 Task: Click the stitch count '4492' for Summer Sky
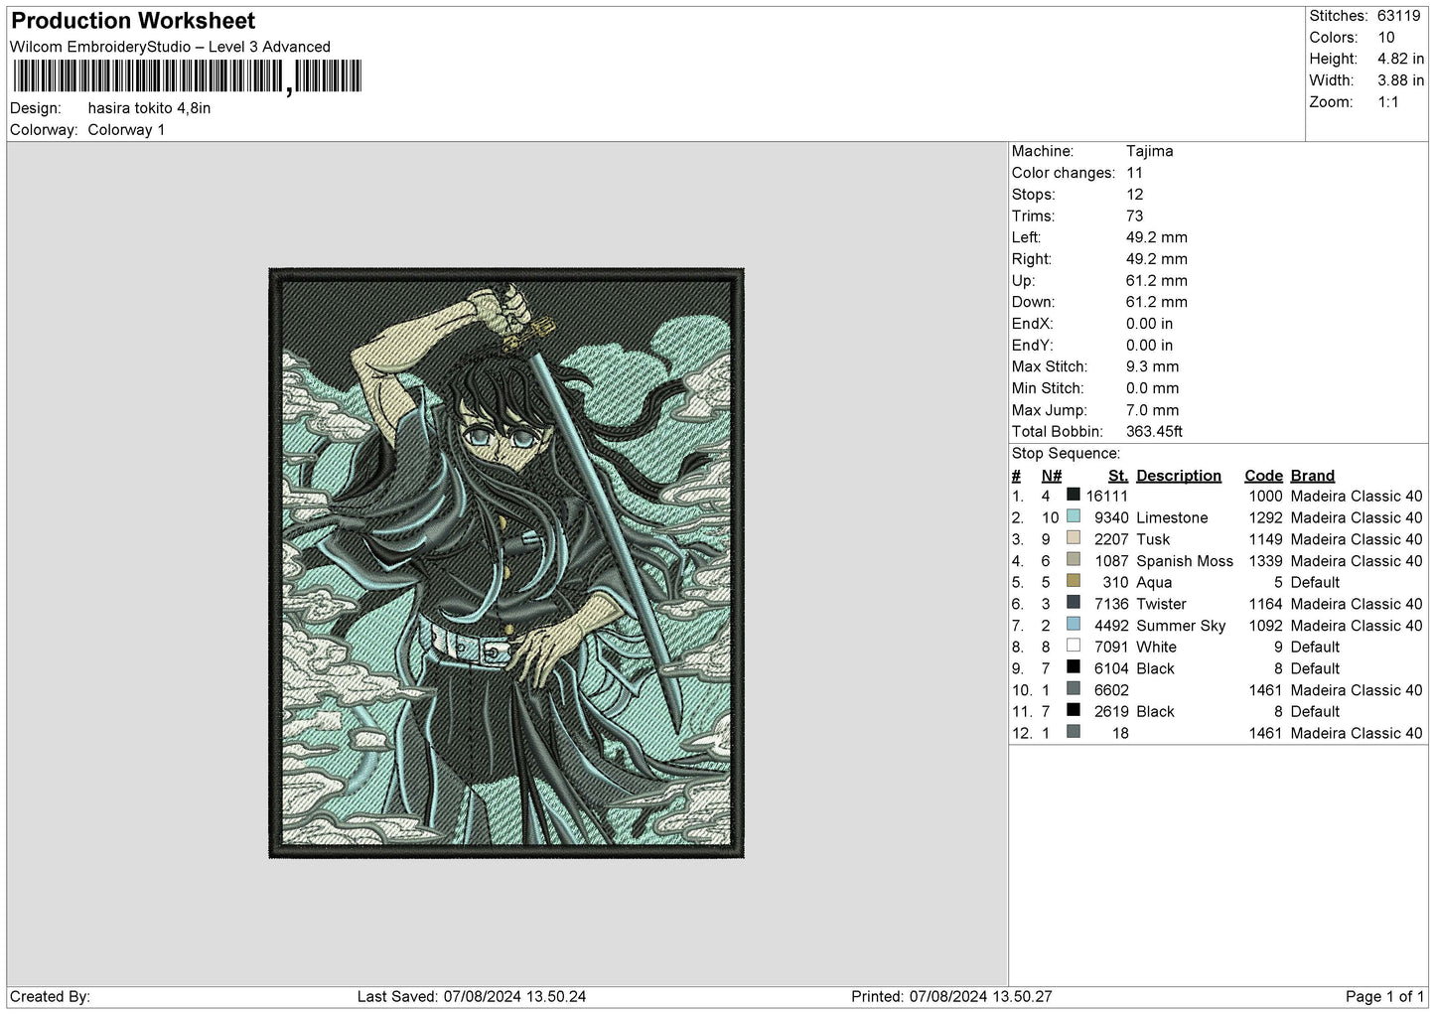tap(1111, 627)
